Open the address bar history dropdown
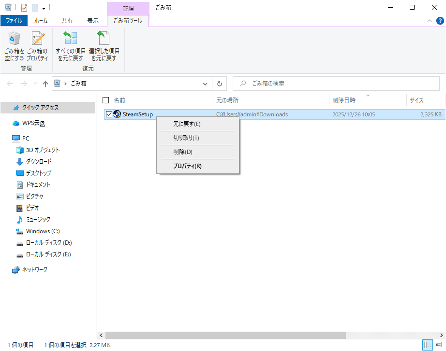The image size is (446, 351). (205, 83)
